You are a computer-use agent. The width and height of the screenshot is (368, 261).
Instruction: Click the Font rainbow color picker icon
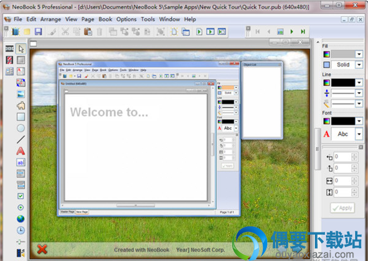click(x=327, y=121)
